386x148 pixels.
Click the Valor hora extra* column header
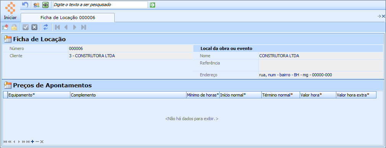[356, 95]
